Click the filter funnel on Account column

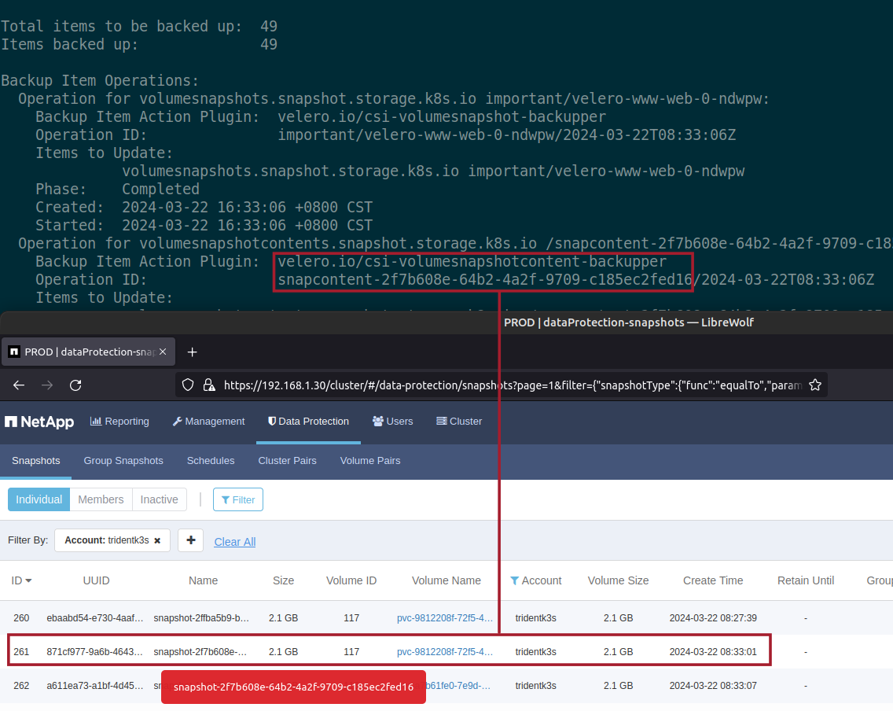point(514,580)
